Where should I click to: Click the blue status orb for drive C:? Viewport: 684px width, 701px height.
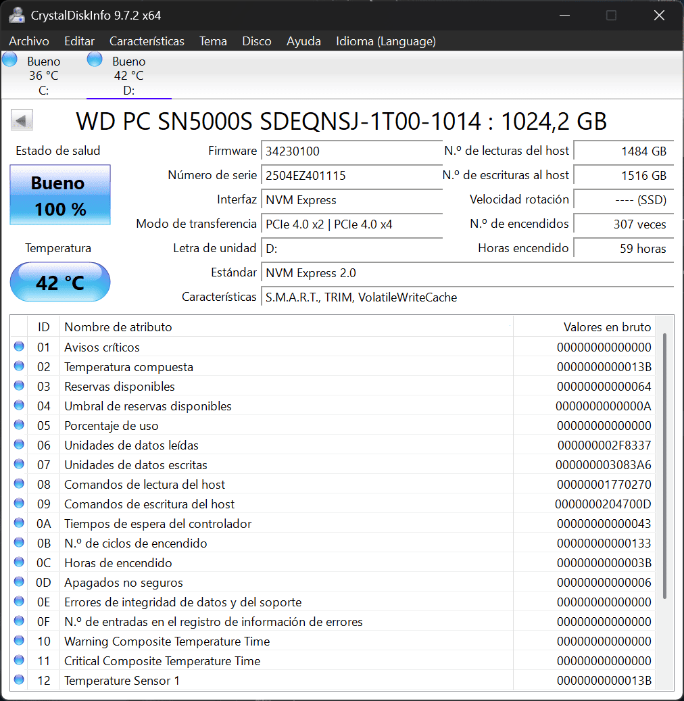click(x=9, y=59)
